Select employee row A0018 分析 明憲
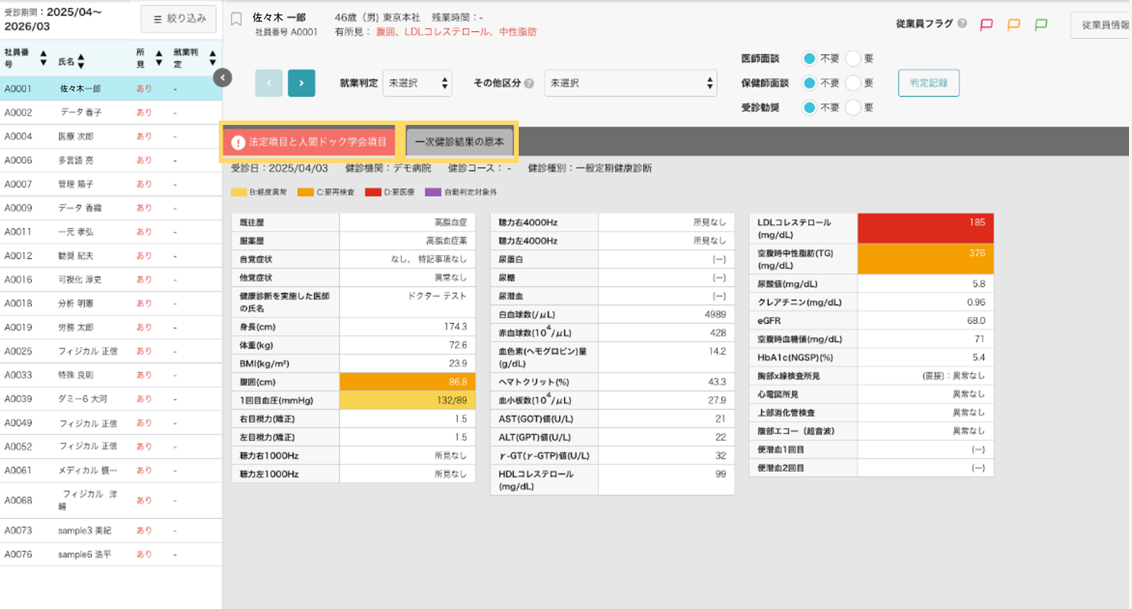The width and height of the screenshot is (1132, 609). pyautogui.click(x=111, y=303)
